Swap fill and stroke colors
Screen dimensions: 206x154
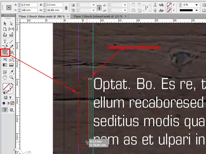[x=12, y=84]
